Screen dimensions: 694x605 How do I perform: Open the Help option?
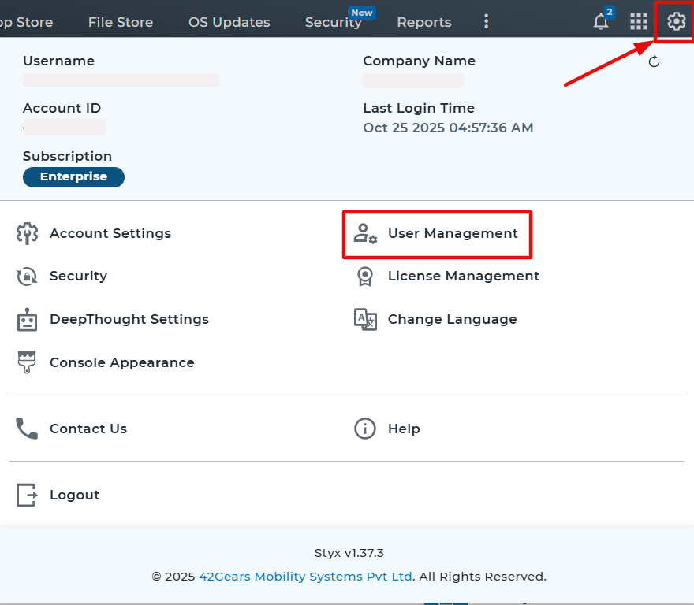(x=403, y=429)
